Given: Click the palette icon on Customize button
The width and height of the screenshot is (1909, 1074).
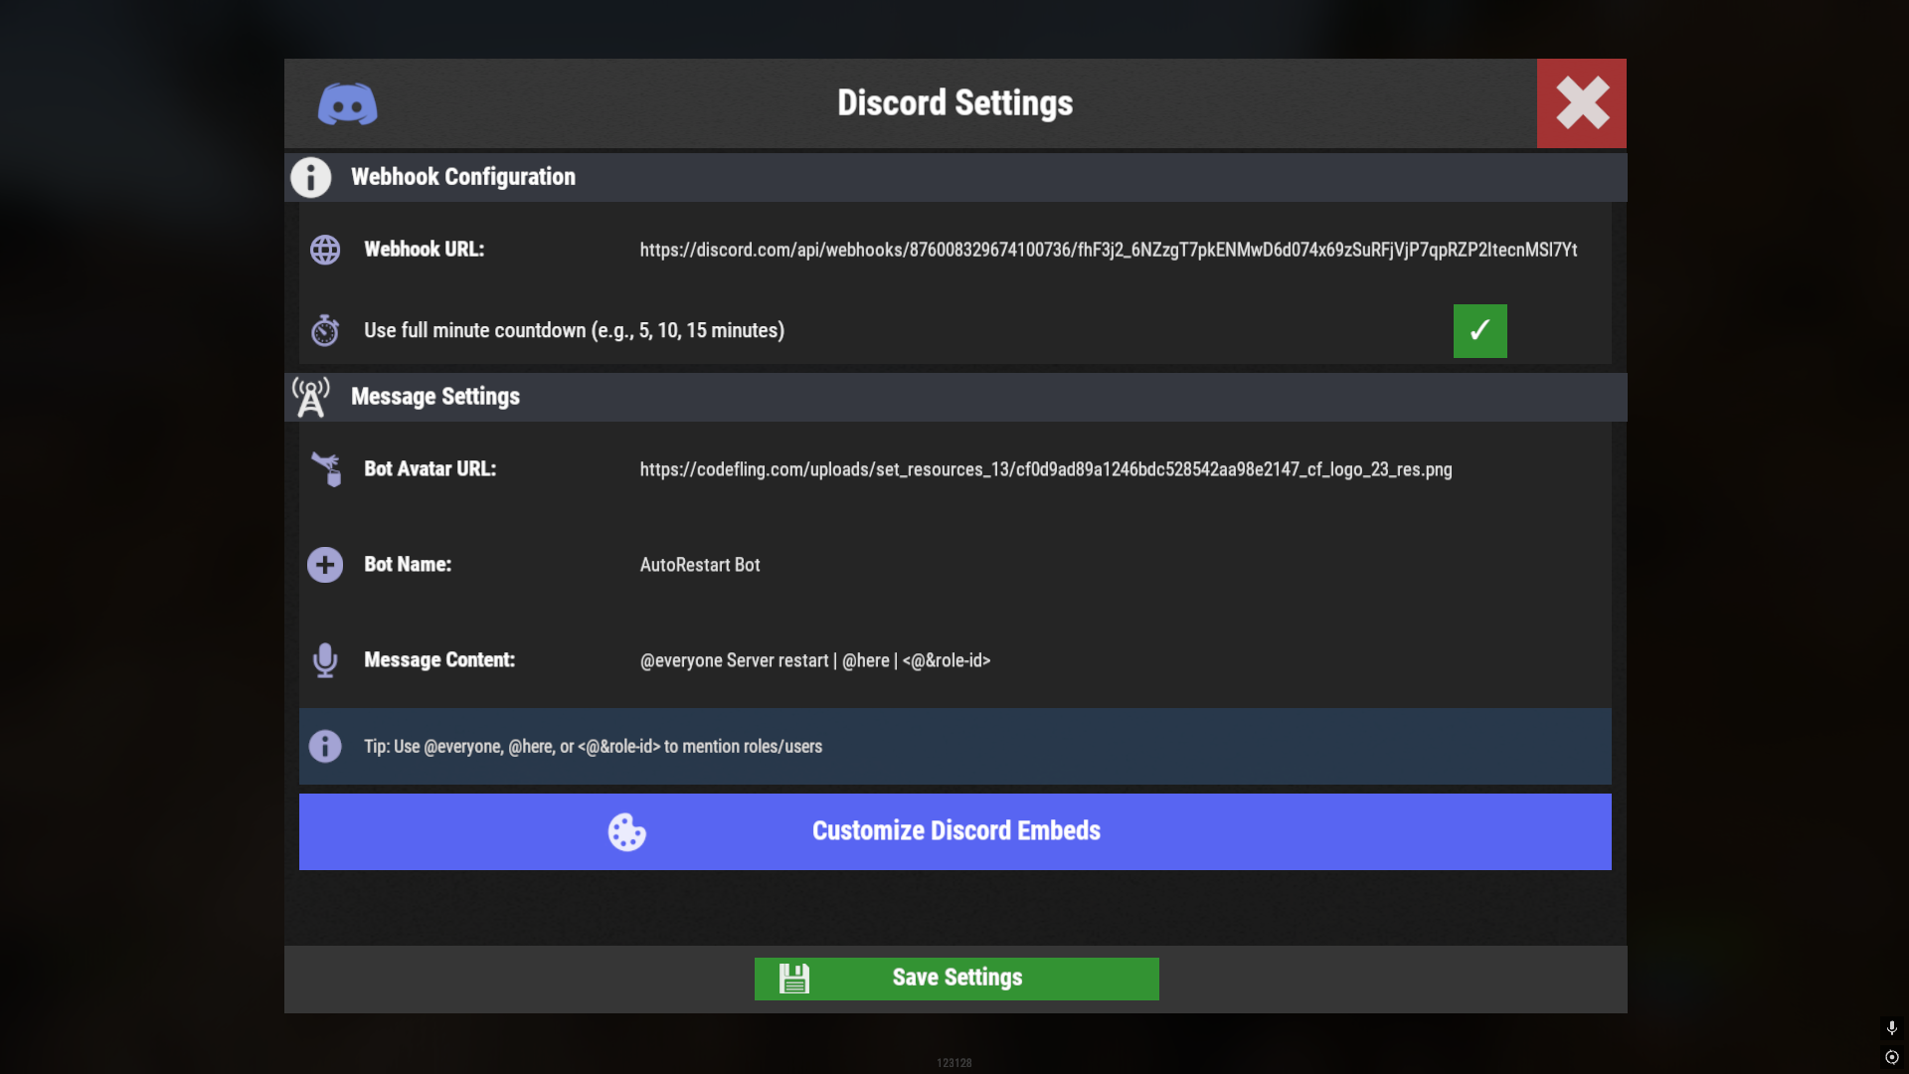Looking at the screenshot, I should [627, 832].
